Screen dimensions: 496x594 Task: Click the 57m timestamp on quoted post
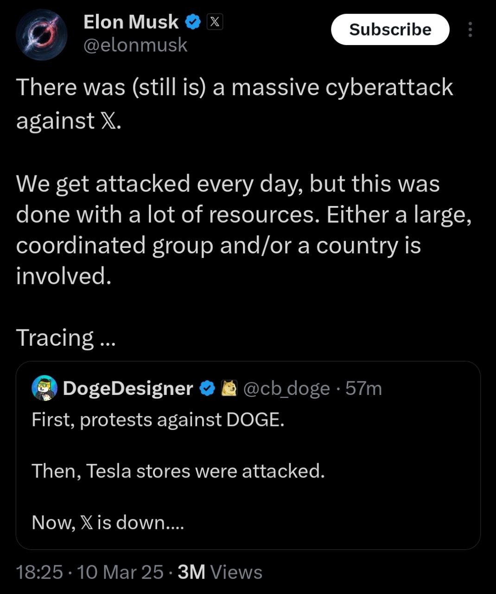click(x=364, y=388)
